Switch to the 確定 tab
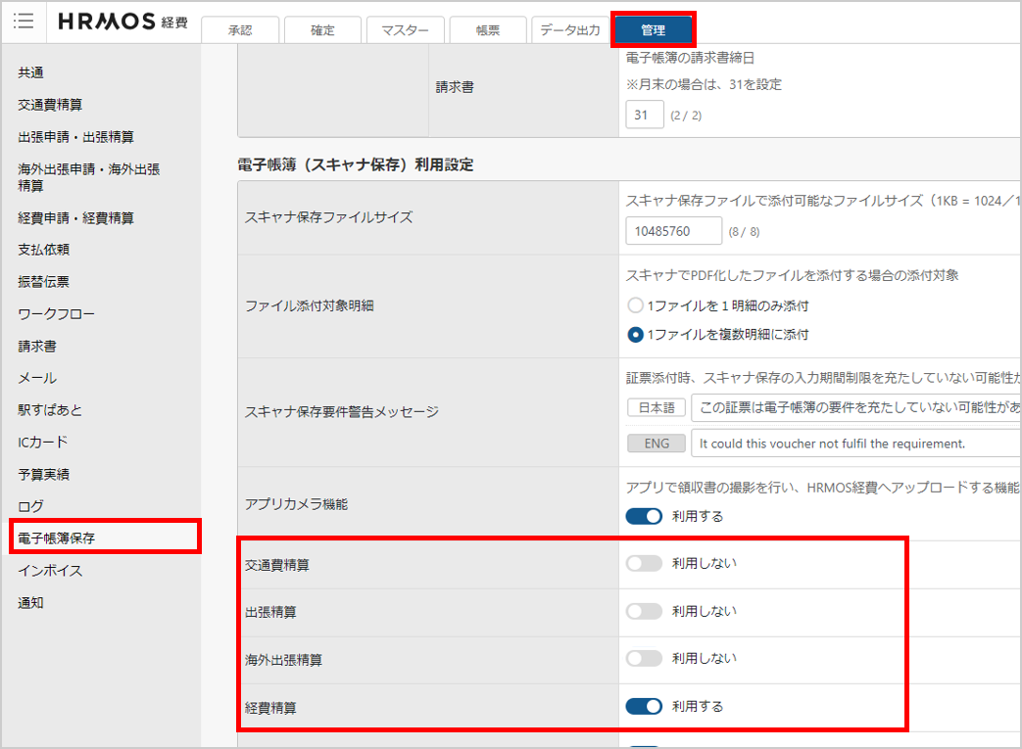Screen dimensions: 1022x749 (322, 30)
